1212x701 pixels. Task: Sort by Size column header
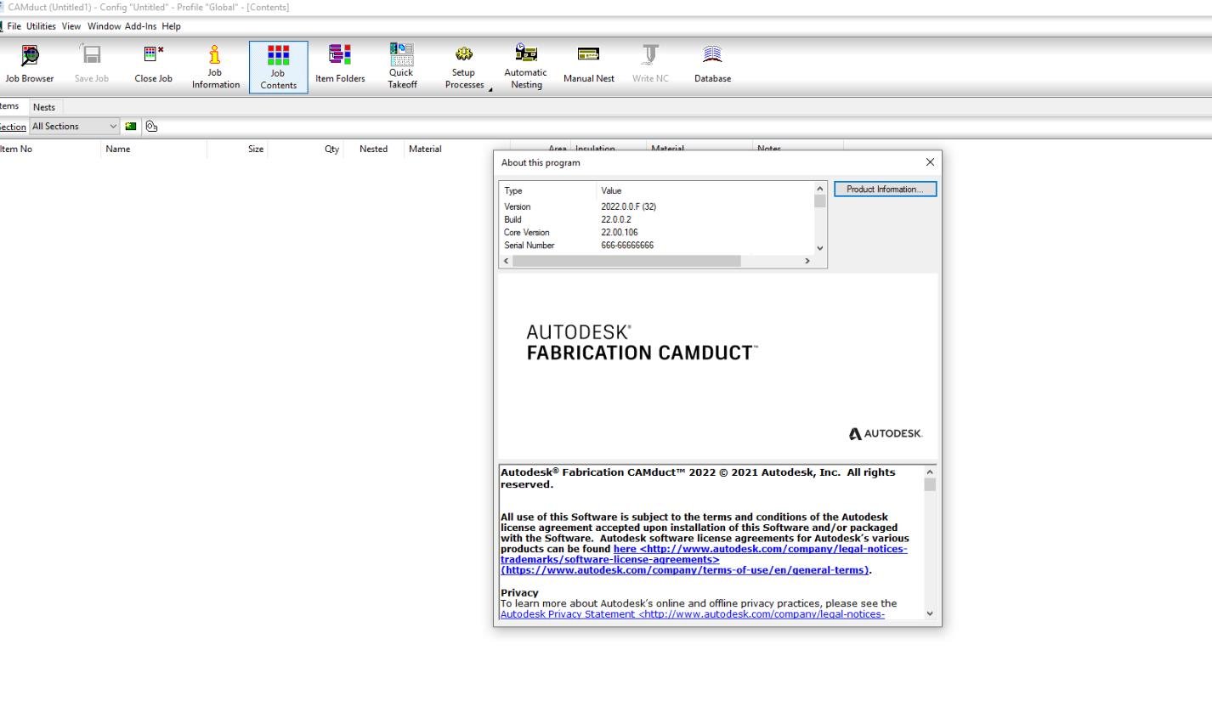237,149
